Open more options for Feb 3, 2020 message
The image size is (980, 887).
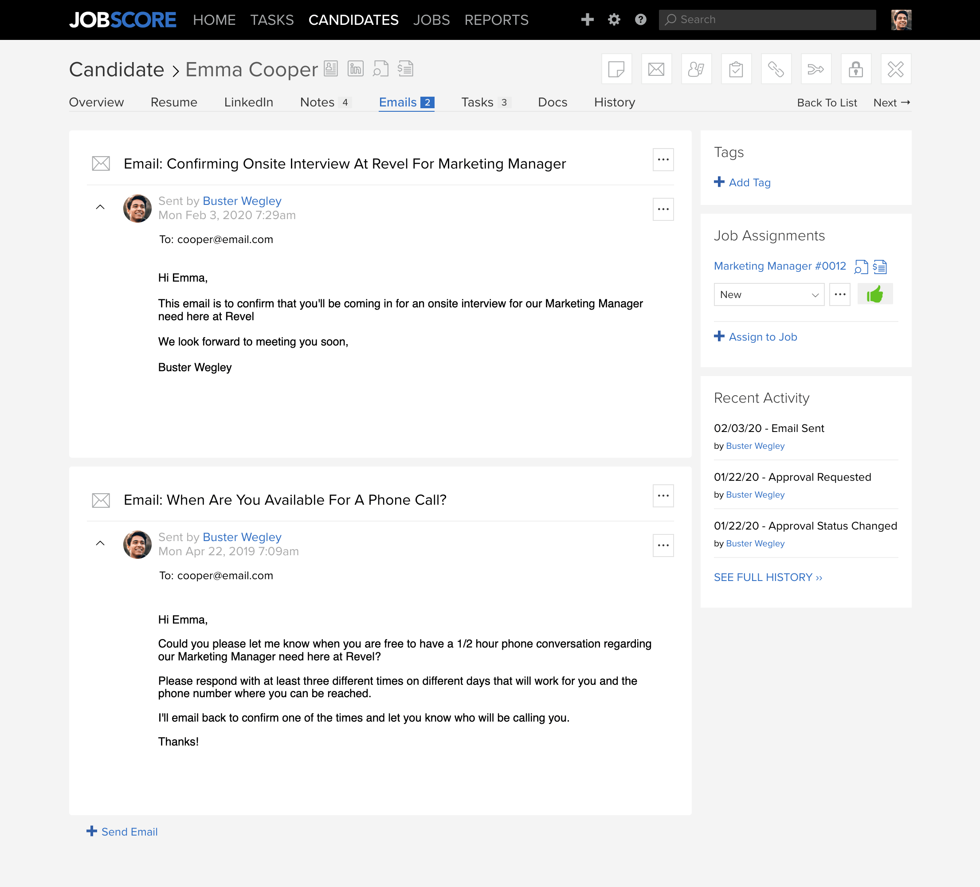pos(663,209)
